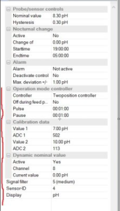Click the Nocturnal change heading text
This screenshot has width=120, height=211.
point(33,29)
